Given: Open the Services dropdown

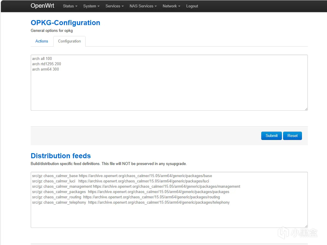Looking at the screenshot, I should click(114, 6).
